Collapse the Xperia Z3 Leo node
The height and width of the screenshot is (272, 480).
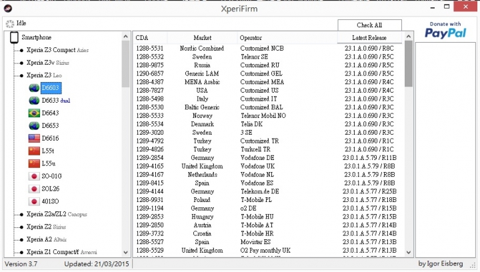21,75
